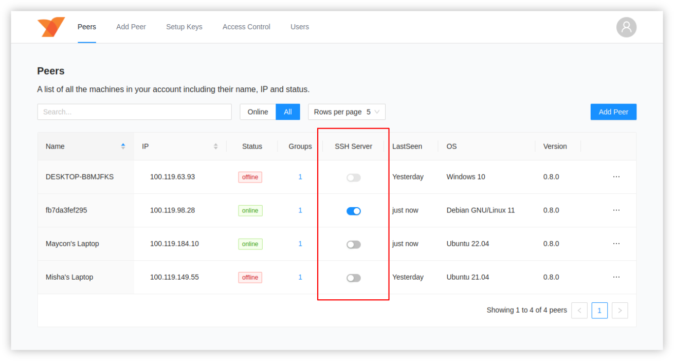Go to previous page arrow
This screenshot has height=361, width=674.
[579, 311]
